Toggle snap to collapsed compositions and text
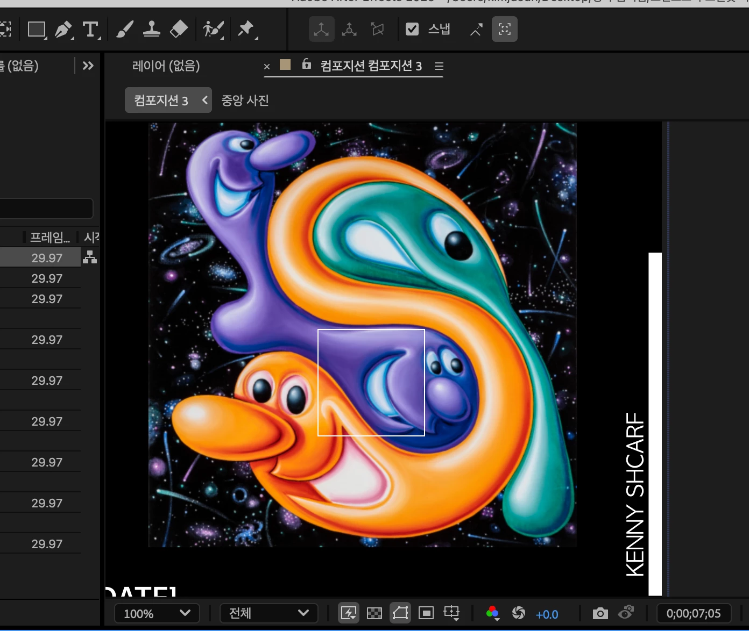The width and height of the screenshot is (749, 631). coord(505,29)
